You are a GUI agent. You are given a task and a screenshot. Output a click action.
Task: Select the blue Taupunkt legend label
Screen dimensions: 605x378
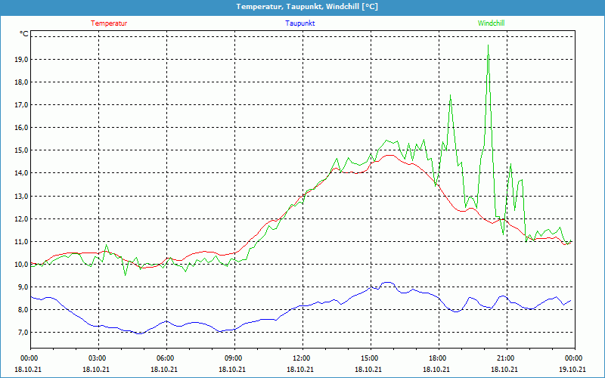[300, 23]
